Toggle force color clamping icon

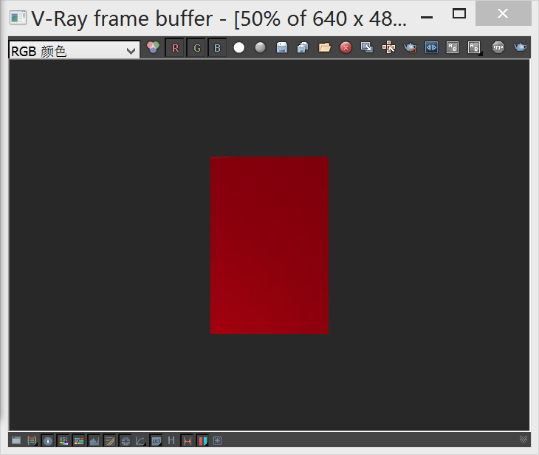coord(32,440)
